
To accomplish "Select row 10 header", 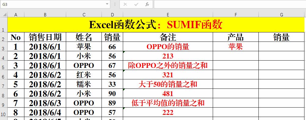I will (x=4, y=112).
